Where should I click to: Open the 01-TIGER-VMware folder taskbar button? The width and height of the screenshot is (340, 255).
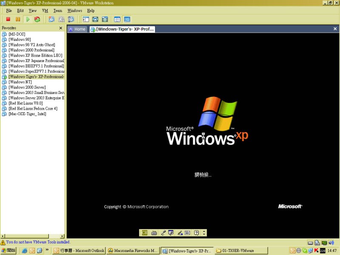[x=242, y=251]
